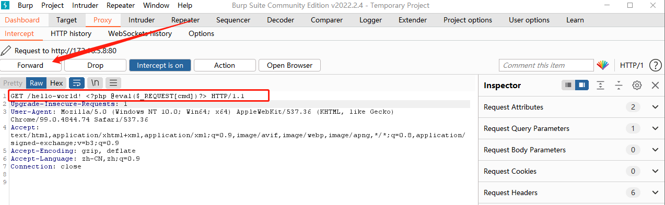Viewport: 665px width, 205px height.
Task: Select the Raw view mode
Action: pyautogui.click(x=36, y=83)
